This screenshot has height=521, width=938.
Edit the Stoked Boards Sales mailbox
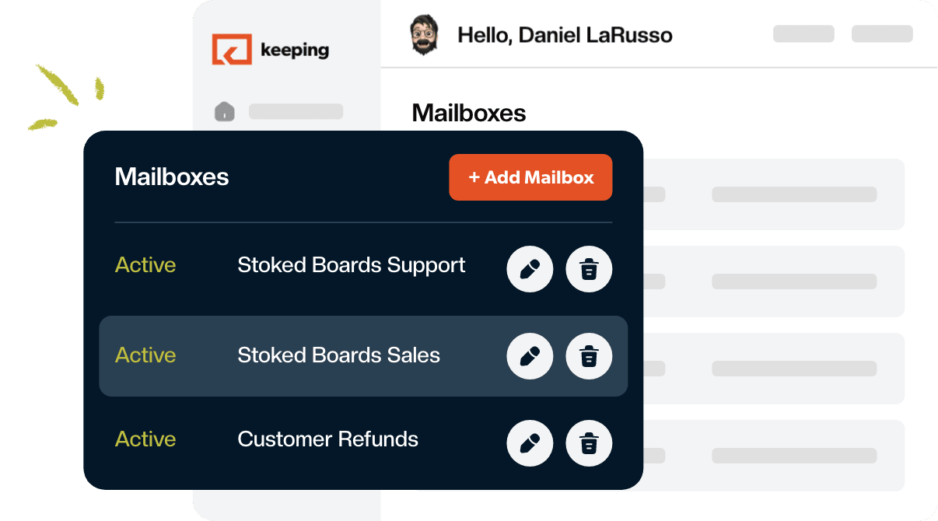[530, 356]
